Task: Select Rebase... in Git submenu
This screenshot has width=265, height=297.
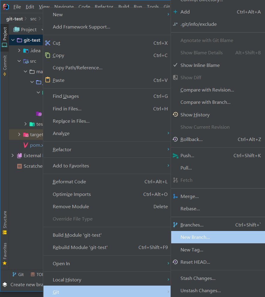Action: pyautogui.click(x=218, y=209)
